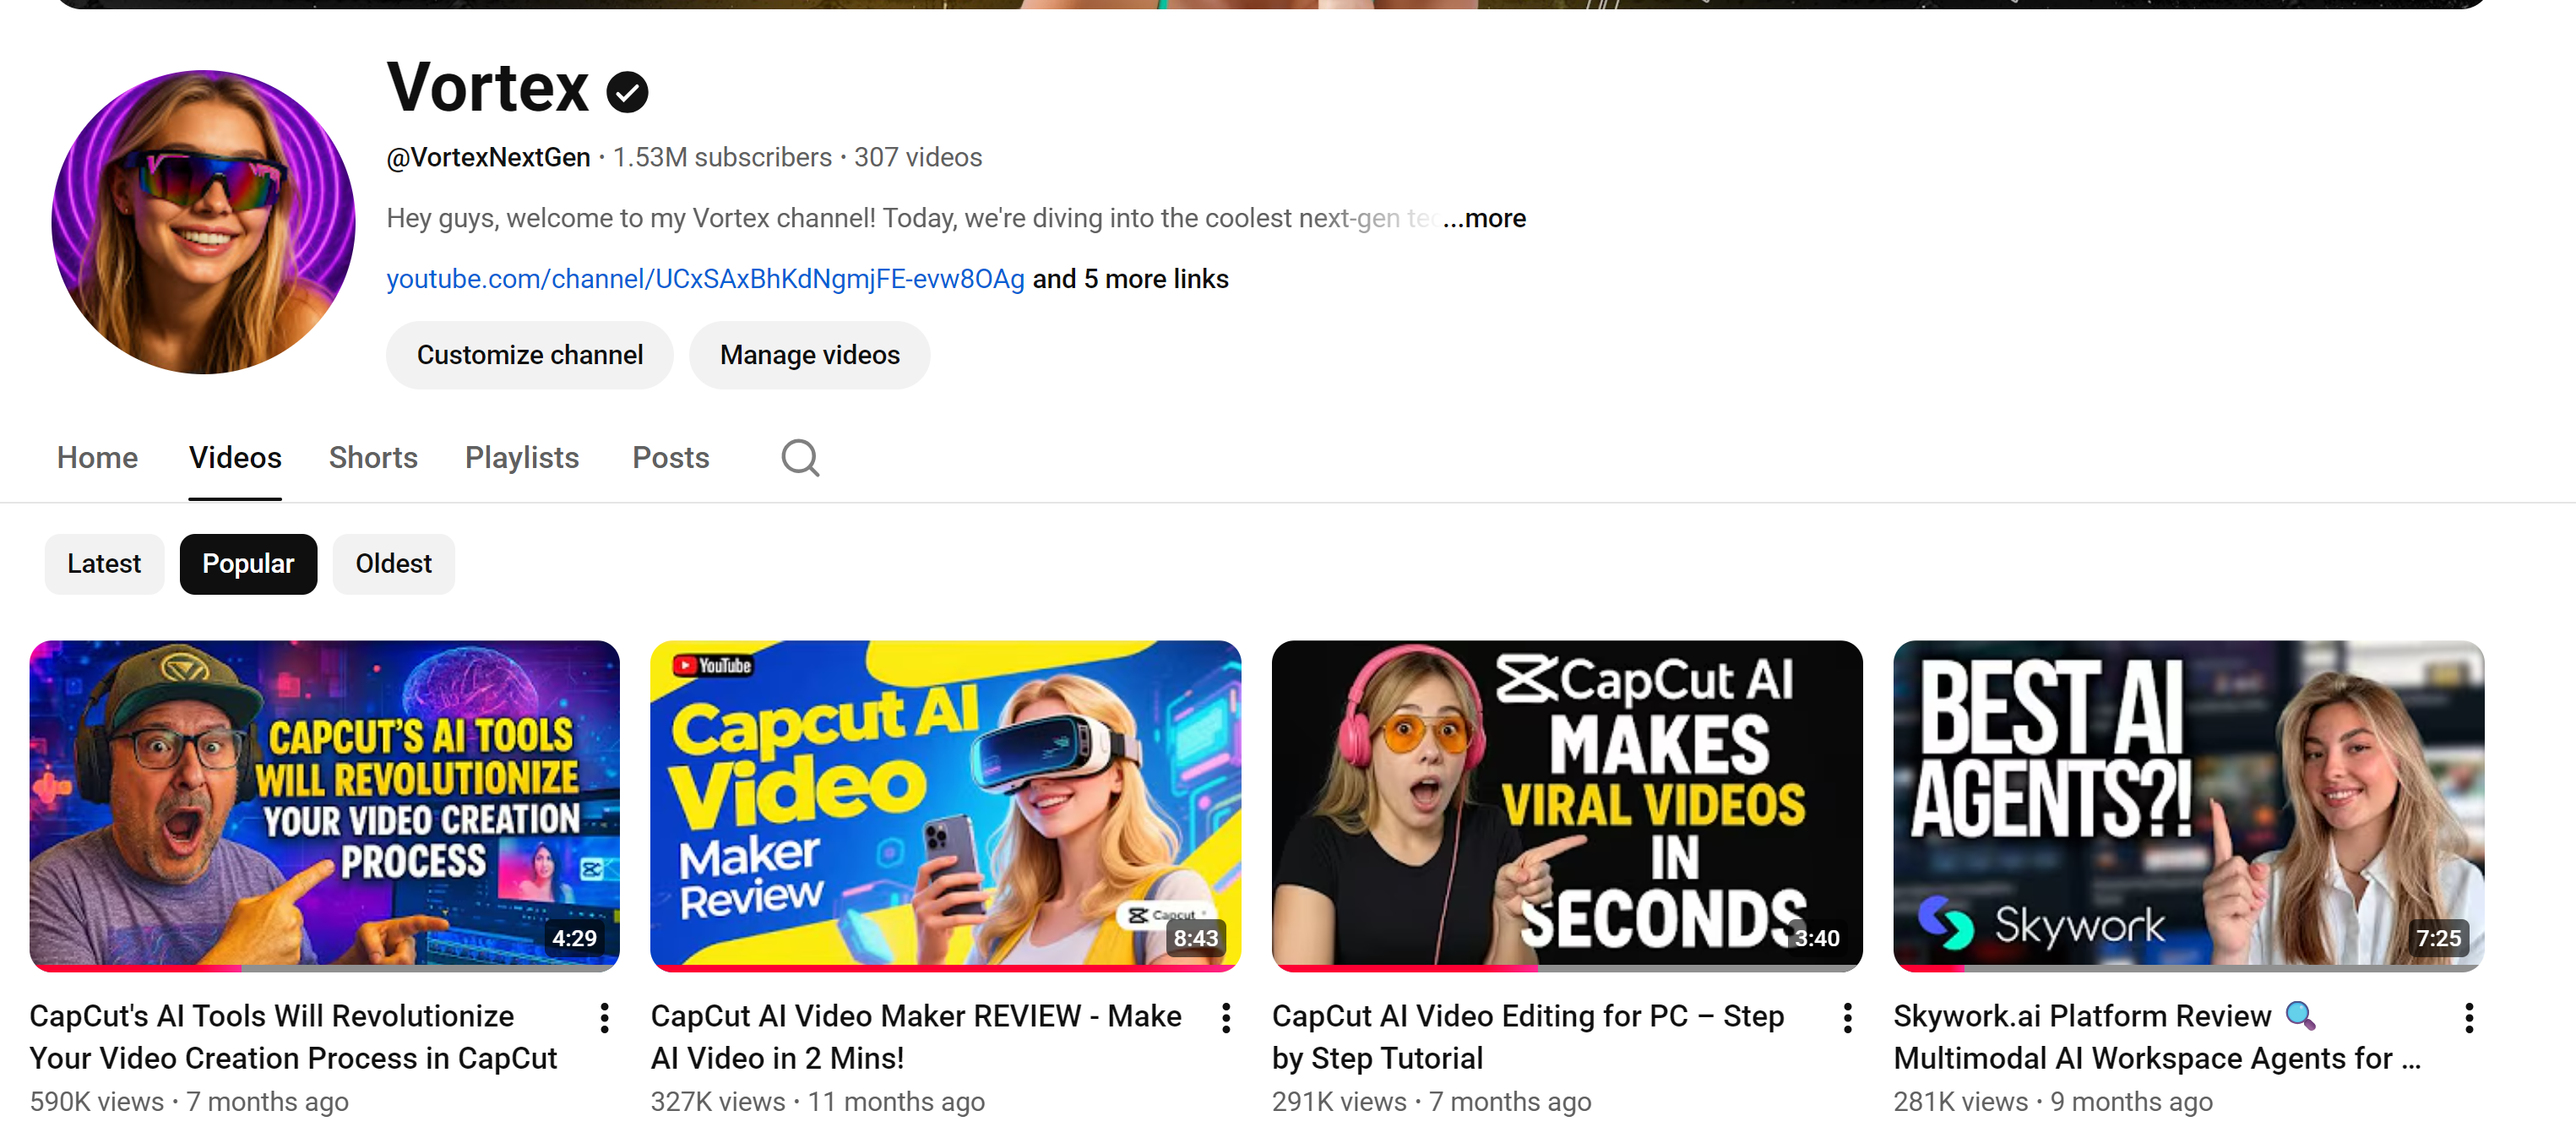Click the Vortex channel profile picture
Image resolution: width=2576 pixels, height=1138 pixels.
203,222
